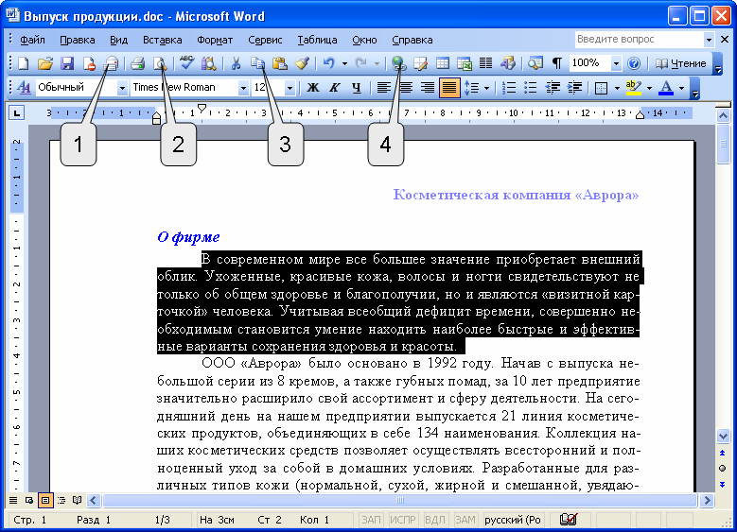Insert a Microsoft Excel worksheet

click(x=465, y=63)
